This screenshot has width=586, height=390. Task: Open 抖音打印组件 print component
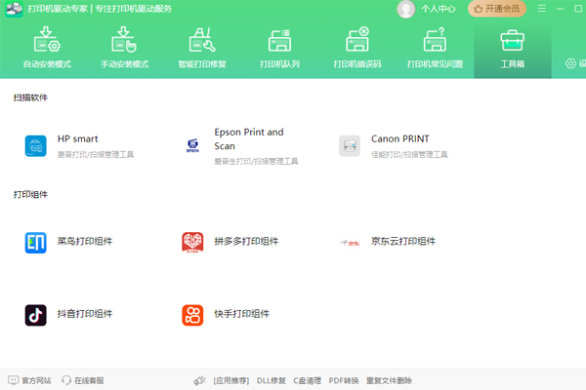click(36, 315)
